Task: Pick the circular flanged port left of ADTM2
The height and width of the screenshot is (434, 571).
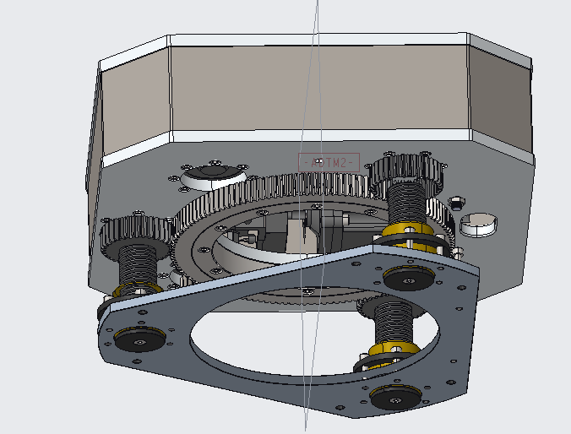Action: 214,177
